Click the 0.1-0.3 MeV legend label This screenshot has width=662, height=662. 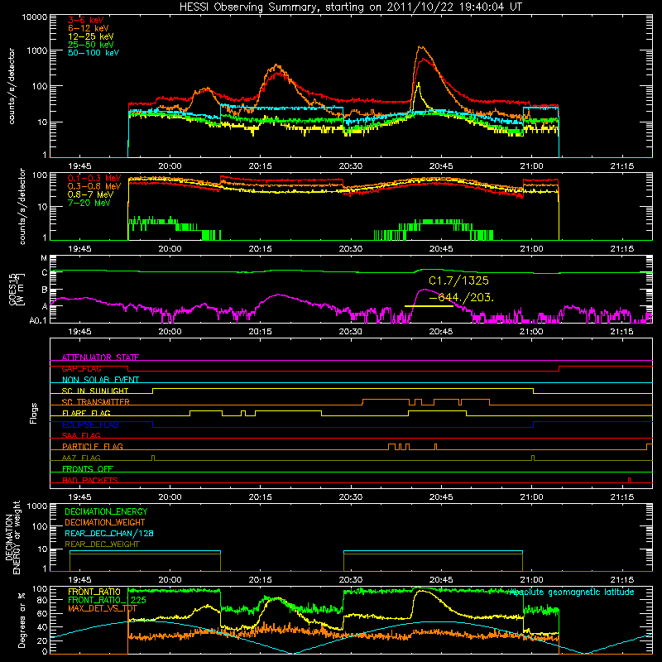(x=94, y=178)
